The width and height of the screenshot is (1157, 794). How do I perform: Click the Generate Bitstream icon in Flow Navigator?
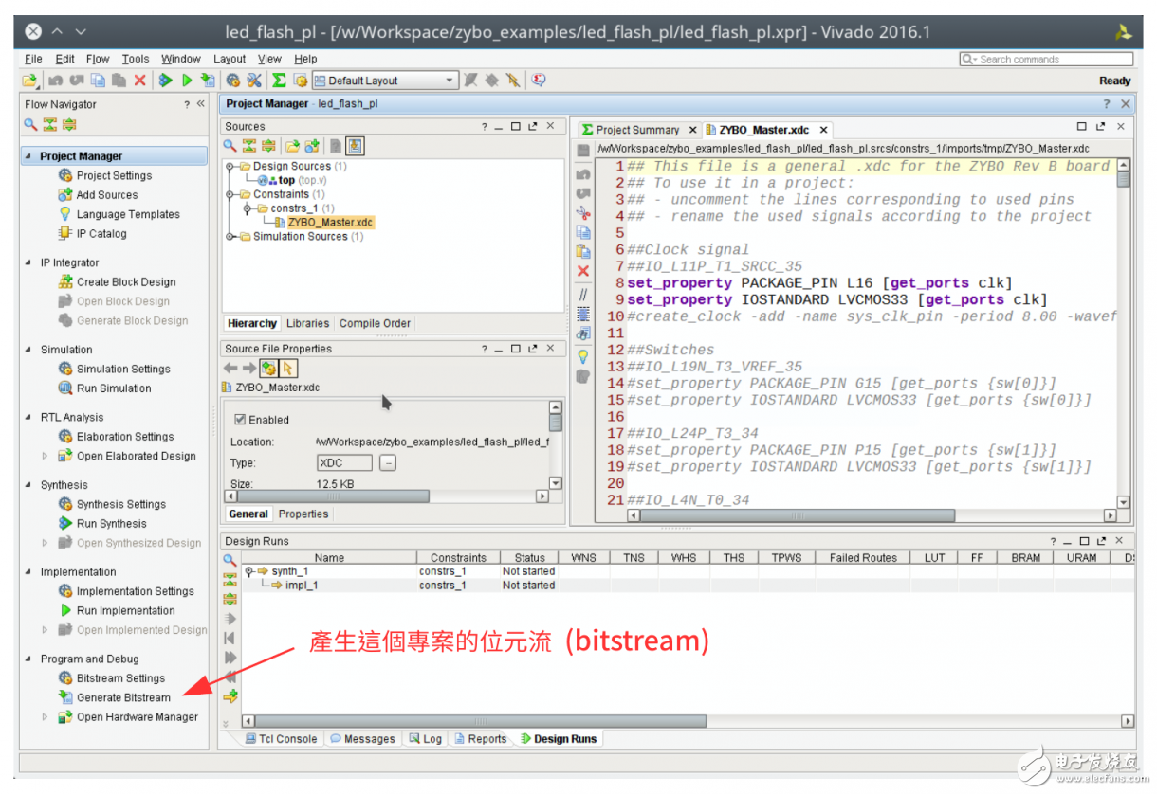click(65, 697)
